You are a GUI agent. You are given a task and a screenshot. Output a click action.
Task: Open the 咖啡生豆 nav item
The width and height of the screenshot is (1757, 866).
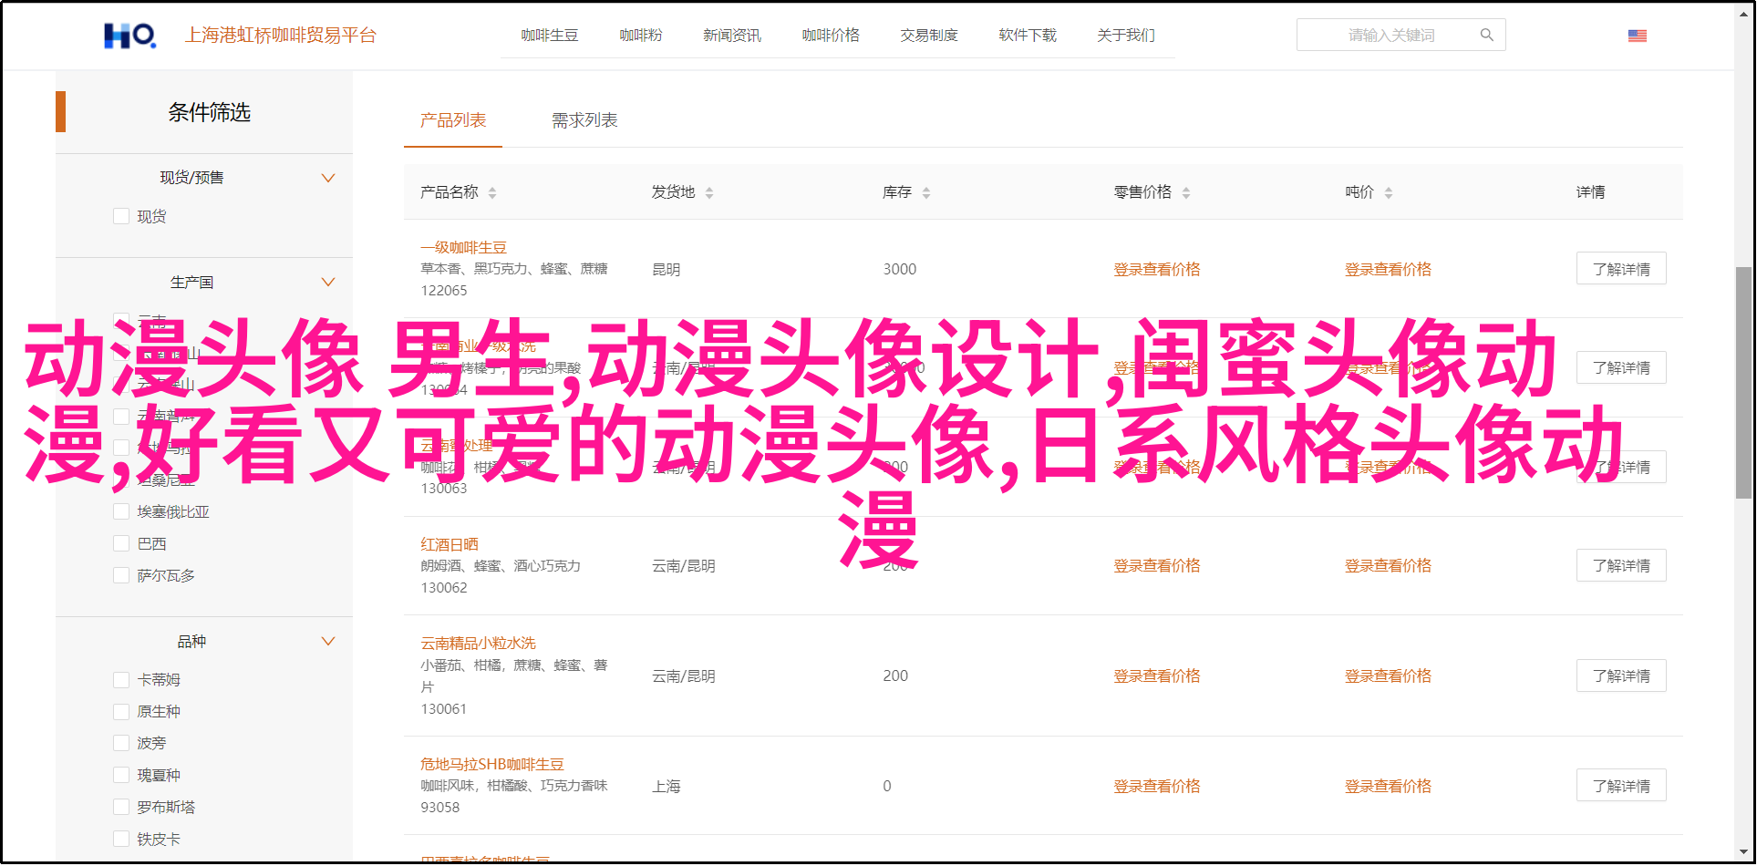[550, 36]
